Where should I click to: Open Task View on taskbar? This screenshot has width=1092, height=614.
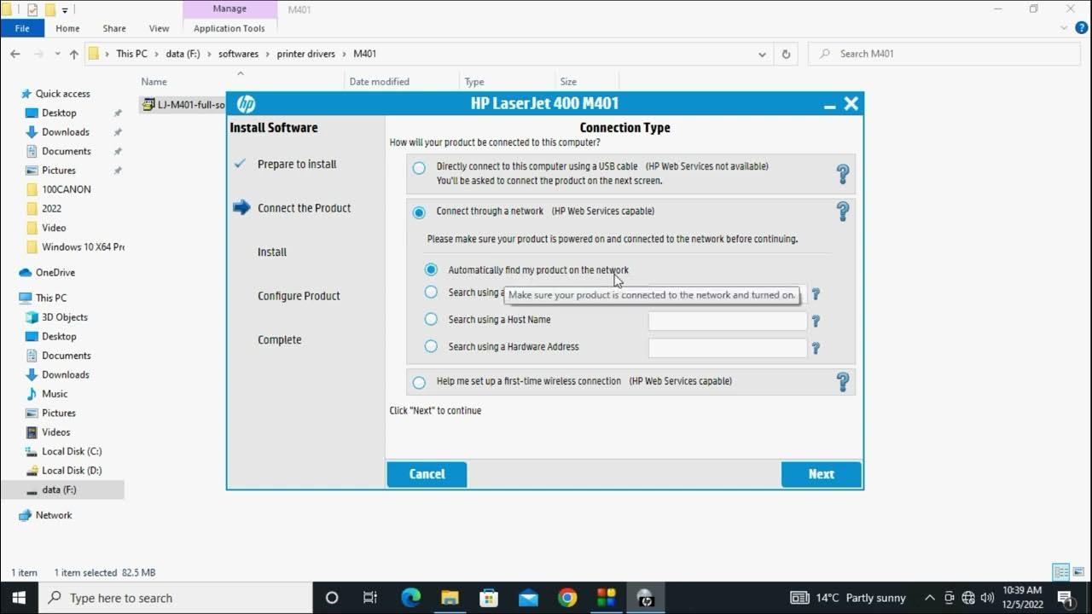(370, 598)
